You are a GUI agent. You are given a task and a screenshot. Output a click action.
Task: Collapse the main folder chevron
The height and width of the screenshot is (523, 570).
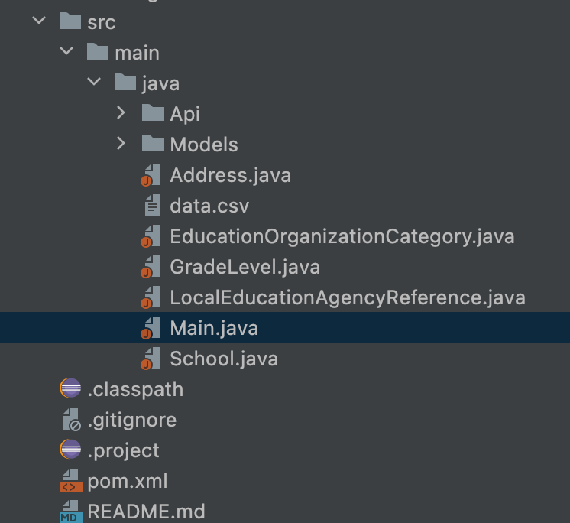pos(66,51)
